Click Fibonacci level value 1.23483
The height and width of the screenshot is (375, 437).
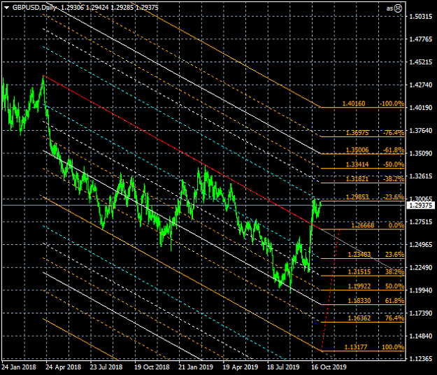click(359, 255)
